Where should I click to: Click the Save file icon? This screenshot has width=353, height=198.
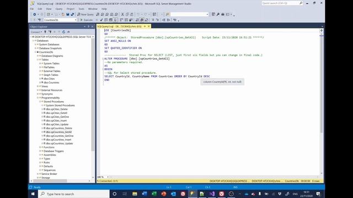coord(67,14)
